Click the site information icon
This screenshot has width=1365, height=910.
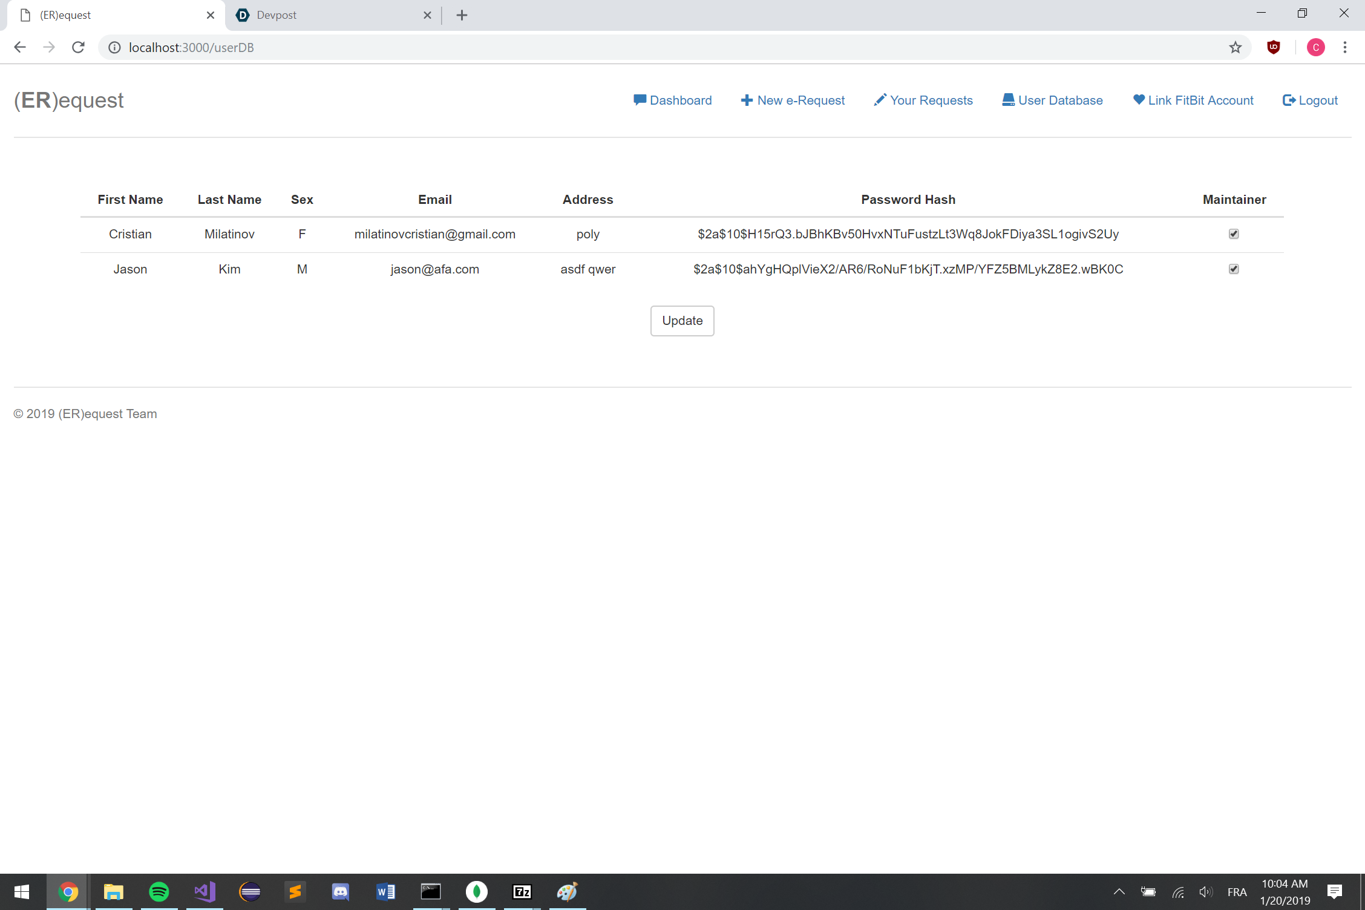coord(114,47)
